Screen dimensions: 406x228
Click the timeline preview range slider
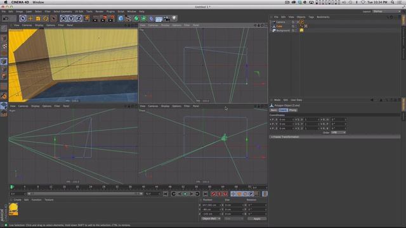point(85,194)
